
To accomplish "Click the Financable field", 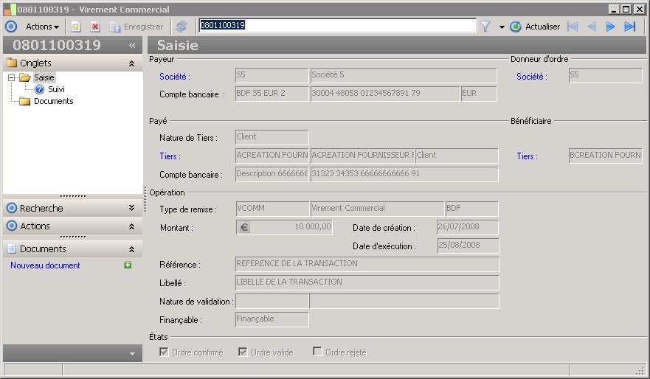I will (272, 319).
